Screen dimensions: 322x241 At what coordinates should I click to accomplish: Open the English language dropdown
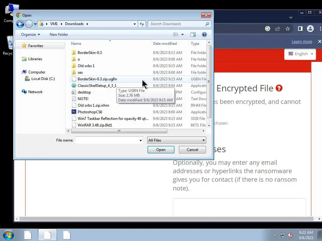[x=300, y=54]
